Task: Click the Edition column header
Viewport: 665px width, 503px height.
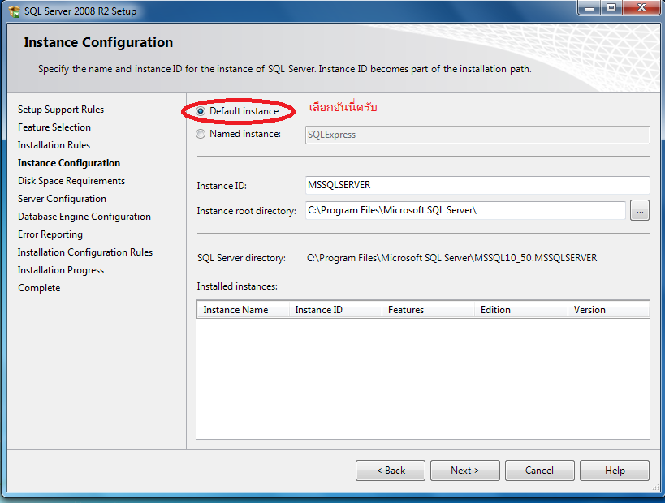Action: click(520, 310)
